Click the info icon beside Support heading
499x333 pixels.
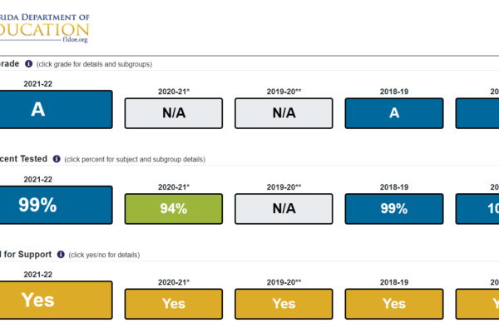click(x=61, y=254)
